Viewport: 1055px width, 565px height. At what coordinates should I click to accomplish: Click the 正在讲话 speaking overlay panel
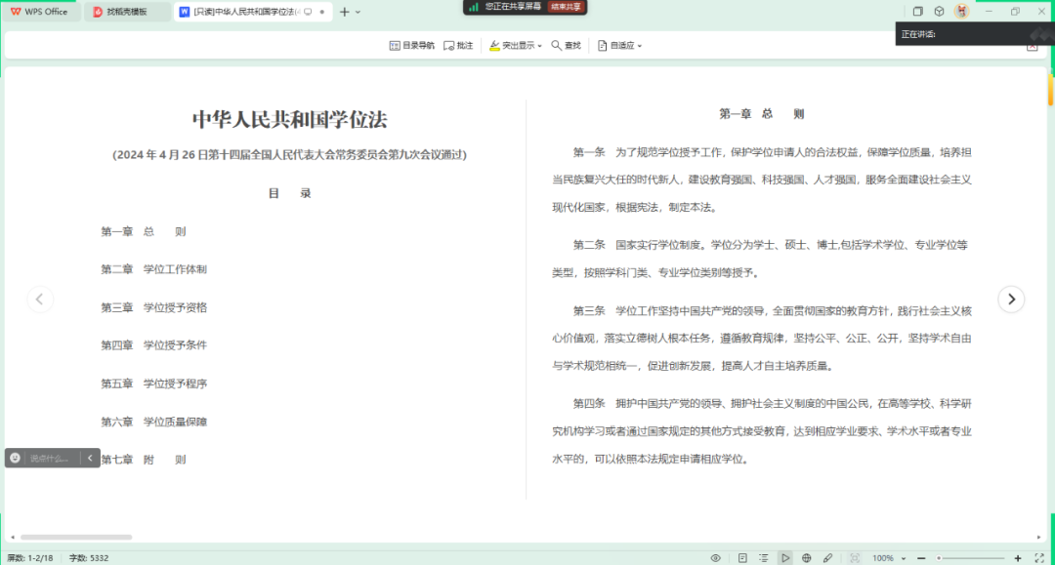coord(974,34)
